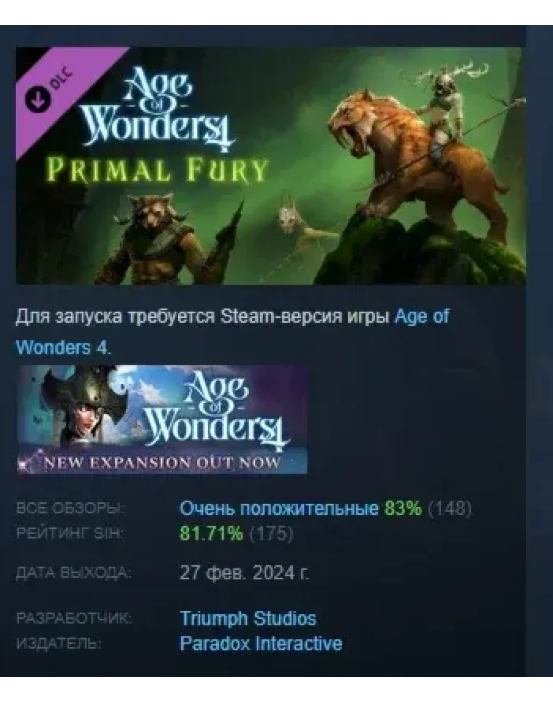Click the Primal Fury title text
The image size is (553, 702).
point(157,170)
